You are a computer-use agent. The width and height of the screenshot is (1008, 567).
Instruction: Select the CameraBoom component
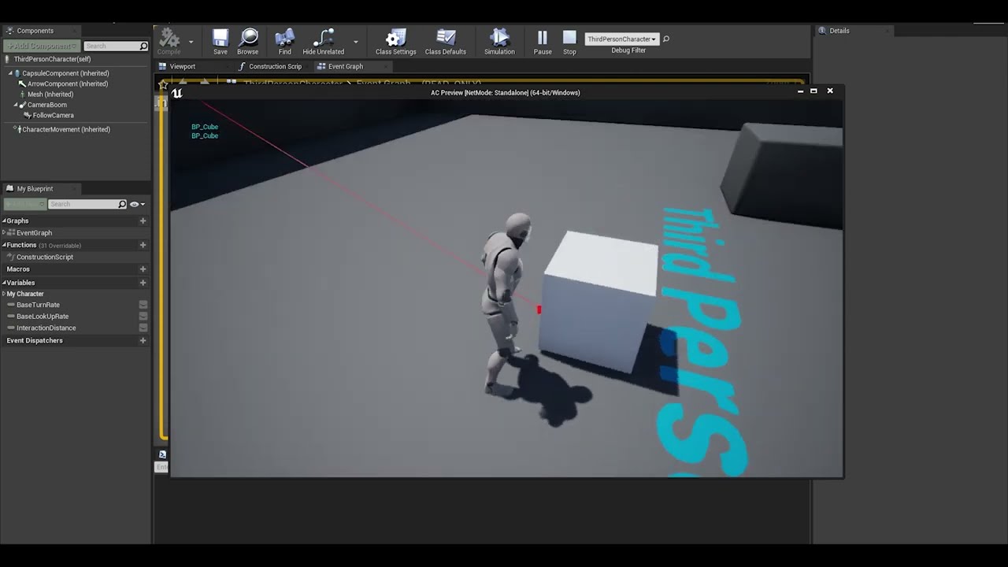[47, 105]
